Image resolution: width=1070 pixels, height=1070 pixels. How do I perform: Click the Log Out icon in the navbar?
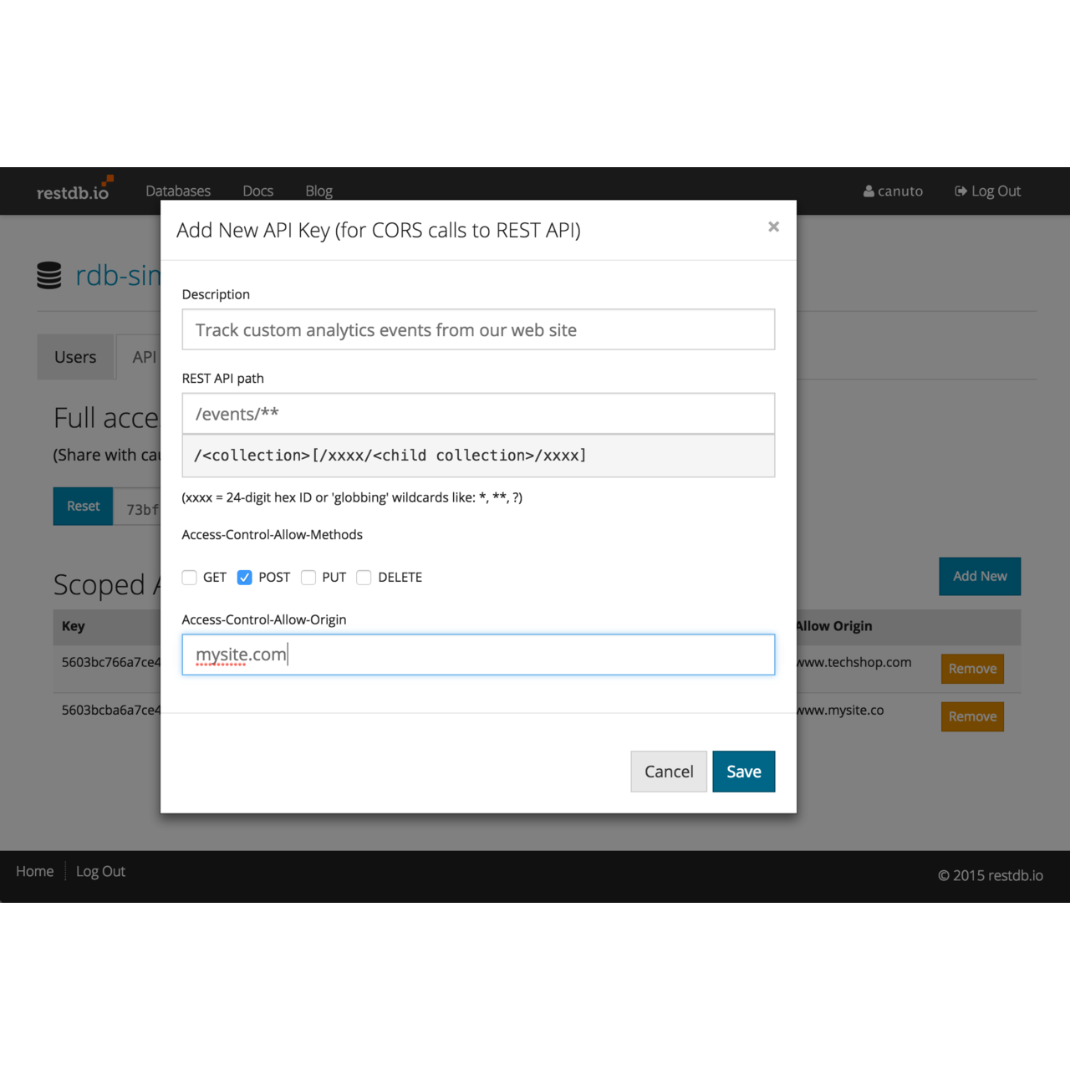[960, 191]
